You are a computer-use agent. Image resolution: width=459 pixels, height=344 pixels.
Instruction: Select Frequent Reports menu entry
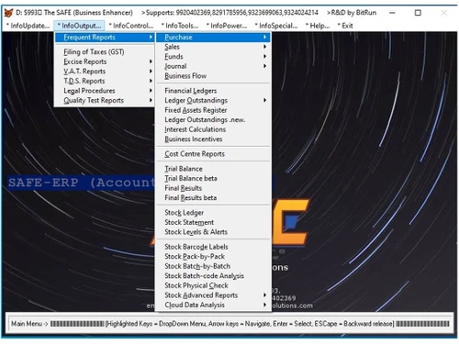pyautogui.click(x=105, y=38)
